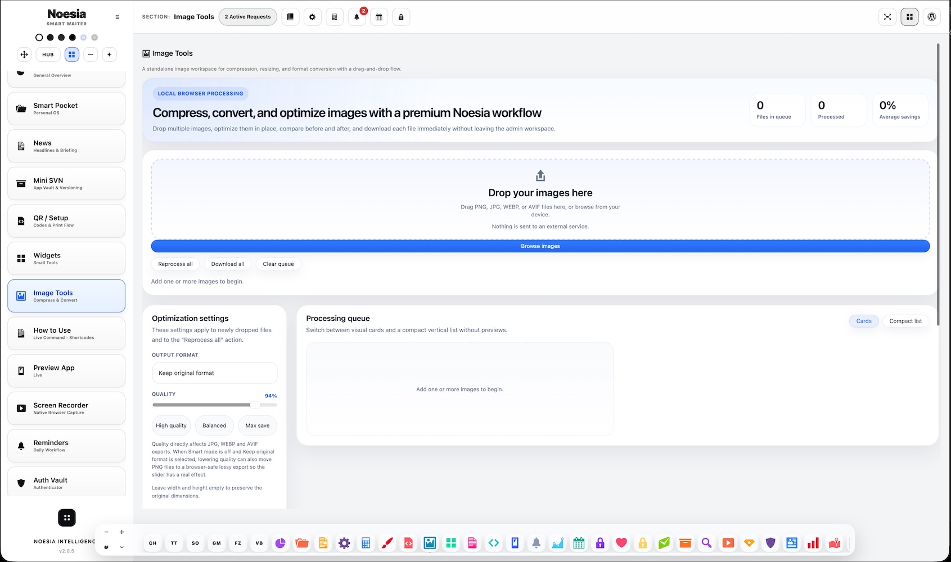
Task: Click the red paintbrush icon in the bottom dock
Action: click(x=387, y=543)
